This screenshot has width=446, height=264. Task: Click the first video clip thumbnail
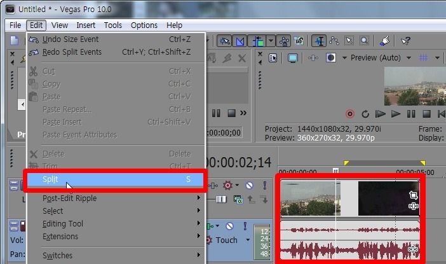point(310,198)
